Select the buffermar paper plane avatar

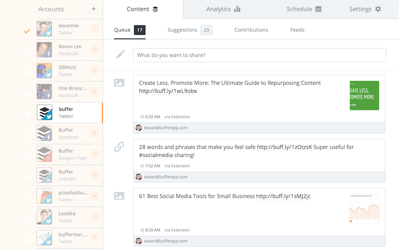click(45, 238)
